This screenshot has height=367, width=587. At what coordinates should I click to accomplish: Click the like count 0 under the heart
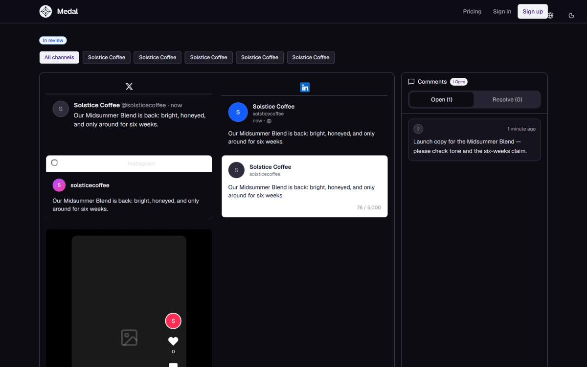coord(173,351)
